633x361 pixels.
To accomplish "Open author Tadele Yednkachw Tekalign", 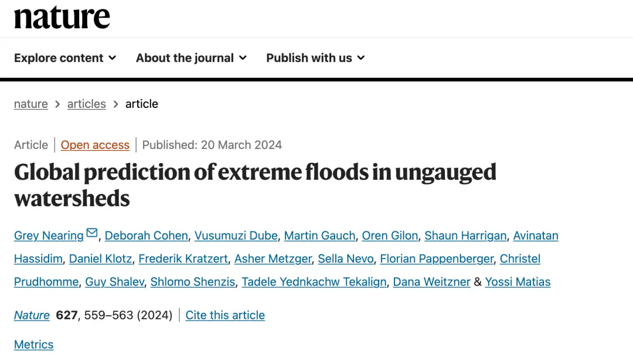I will coord(314,282).
